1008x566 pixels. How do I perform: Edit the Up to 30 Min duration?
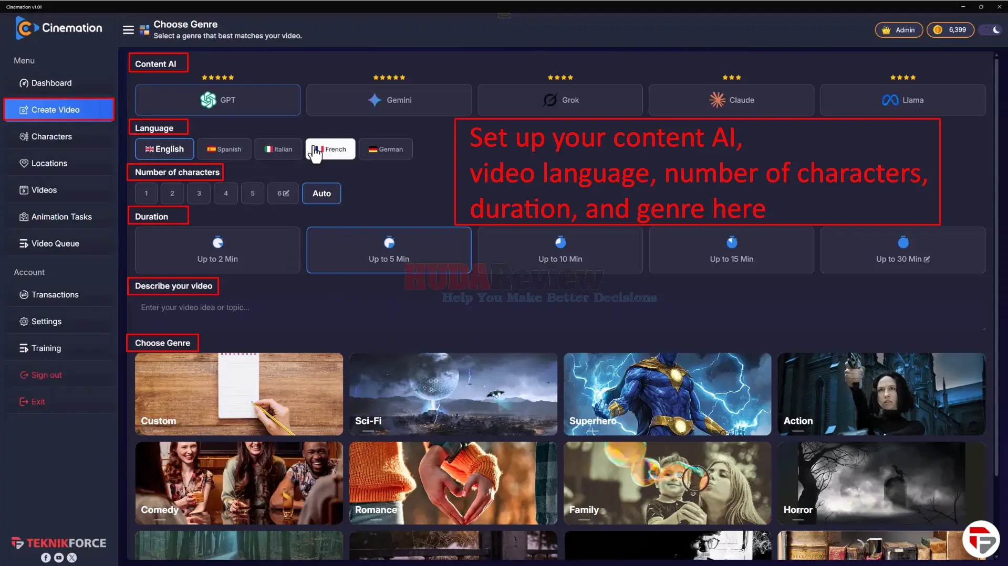[x=902, y=250]
